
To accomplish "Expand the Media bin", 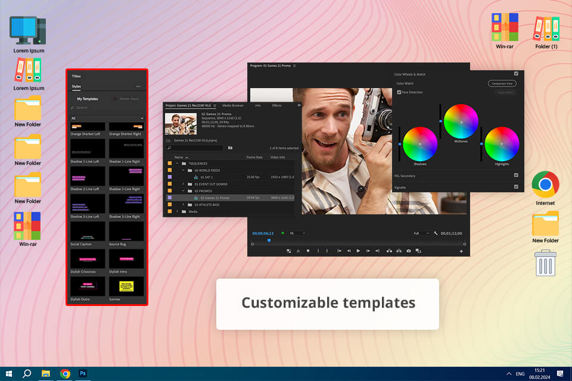I will pos(178,211).
